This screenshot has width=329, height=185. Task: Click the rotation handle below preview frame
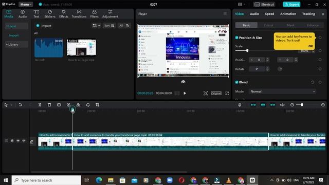point(183,82)
